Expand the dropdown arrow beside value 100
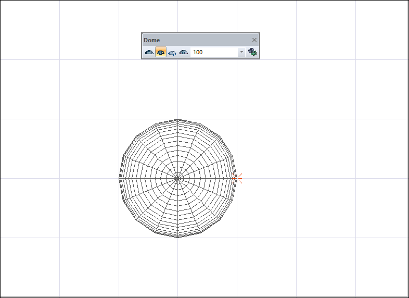Screen dimensions: 409x298 click(x=241, y=53)
